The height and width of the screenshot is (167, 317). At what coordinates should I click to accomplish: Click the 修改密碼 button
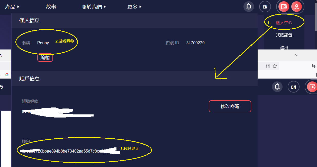(230, 106)
